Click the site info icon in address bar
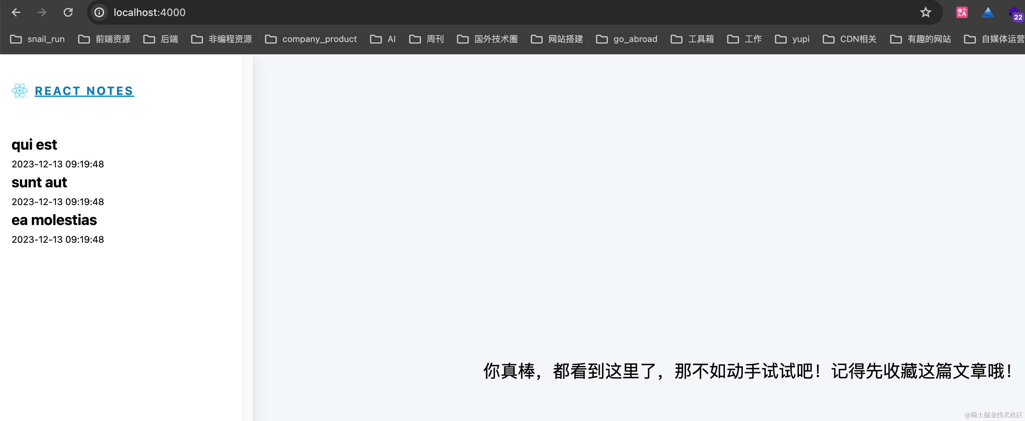Screen dimensions: 1025x421 (x=99, y=12)
